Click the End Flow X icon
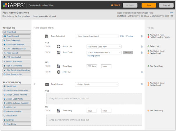The height and width of the screenshot is (131, 176). pos(58,72)
